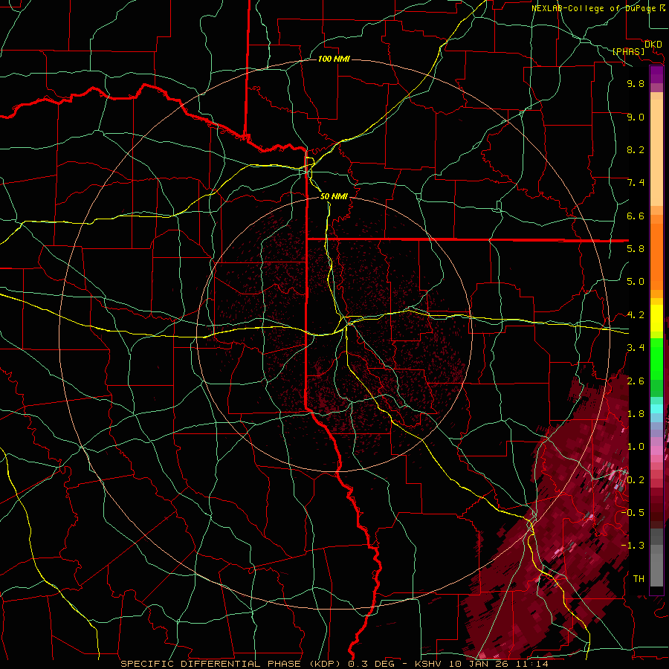Screen dimensions: 669x669
Task: Click the 50 NMI range ring label
Action: pos(334,196)
